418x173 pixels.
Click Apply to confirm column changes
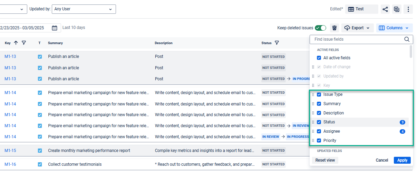402,160
